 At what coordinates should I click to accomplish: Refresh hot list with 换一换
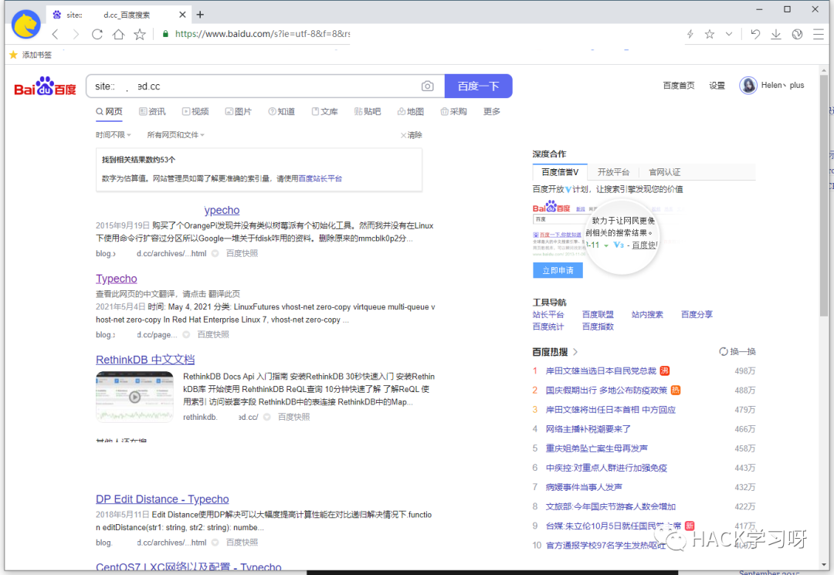(x=737, y=352)
